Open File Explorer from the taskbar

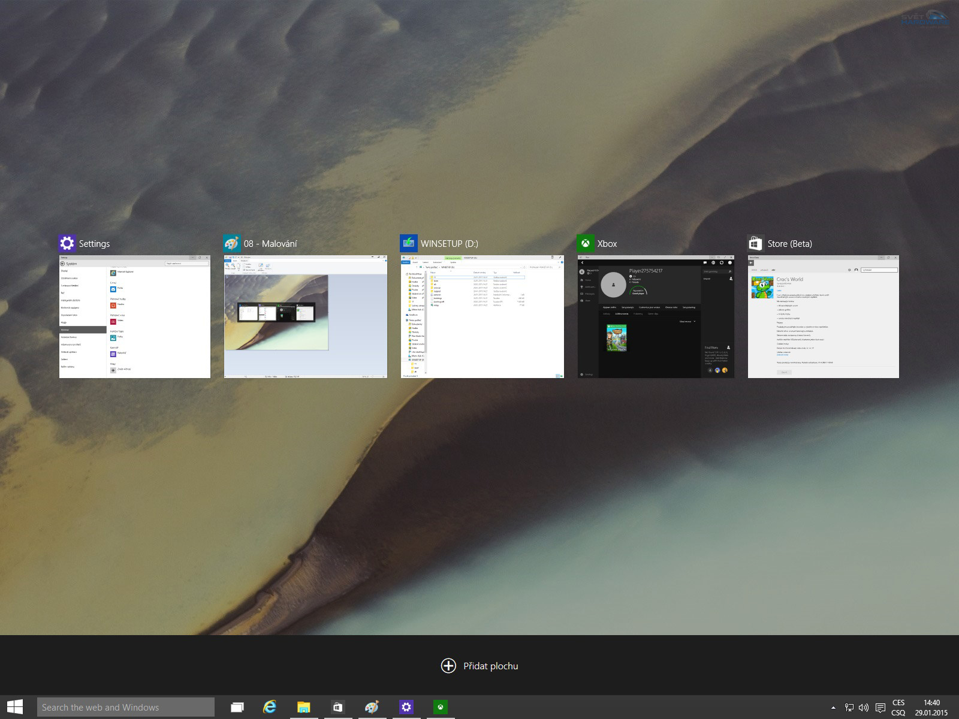pos(304,708)
